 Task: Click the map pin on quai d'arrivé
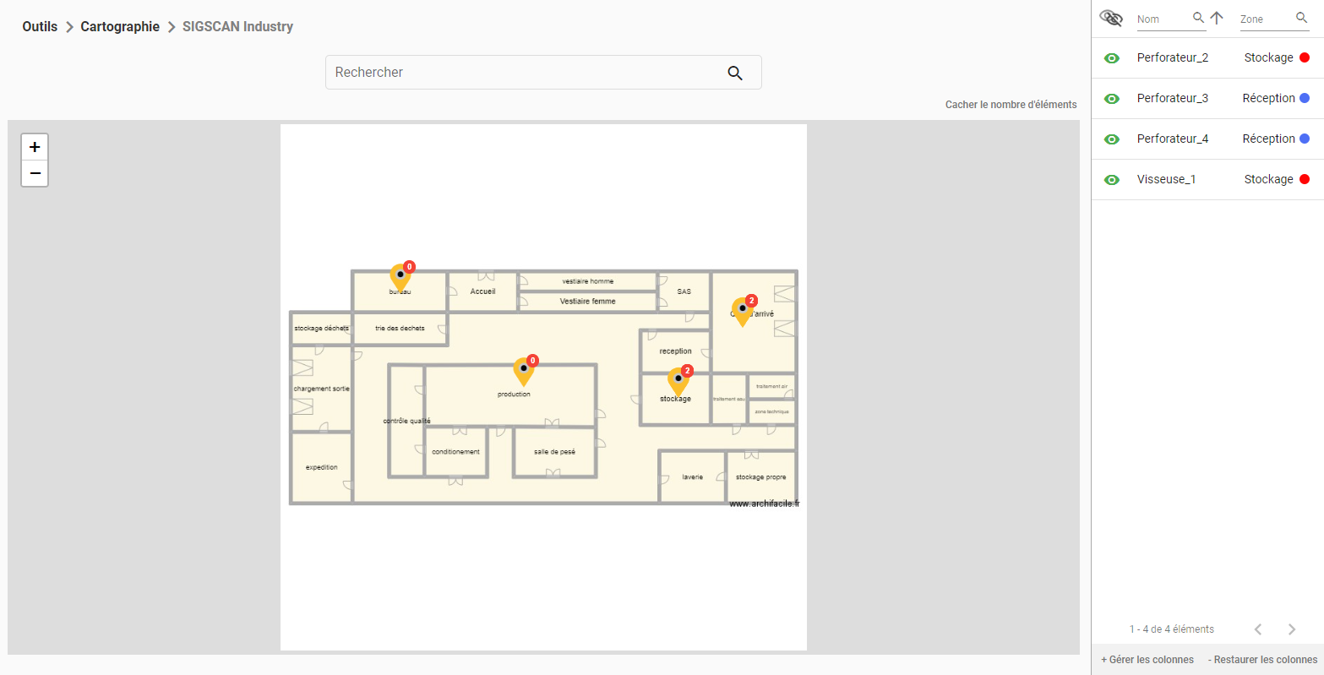[x=743, y=312]
